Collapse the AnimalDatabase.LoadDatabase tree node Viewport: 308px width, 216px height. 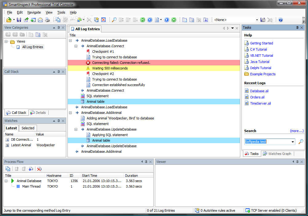tap(70, 40)
